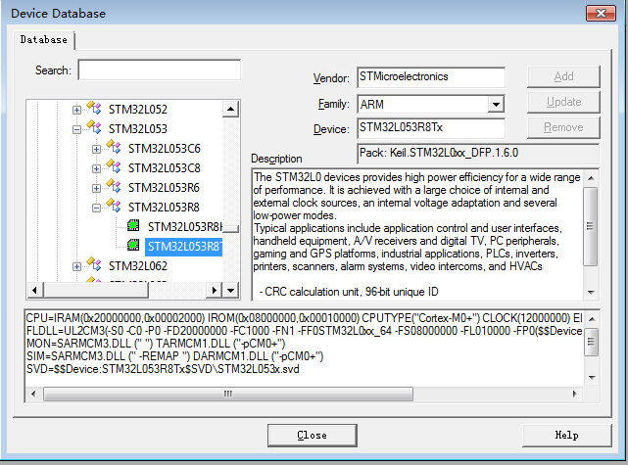628x465 pixels.
Task: Click the chip icon of STM32L053R8H device
Action: [x=133, y=226]
